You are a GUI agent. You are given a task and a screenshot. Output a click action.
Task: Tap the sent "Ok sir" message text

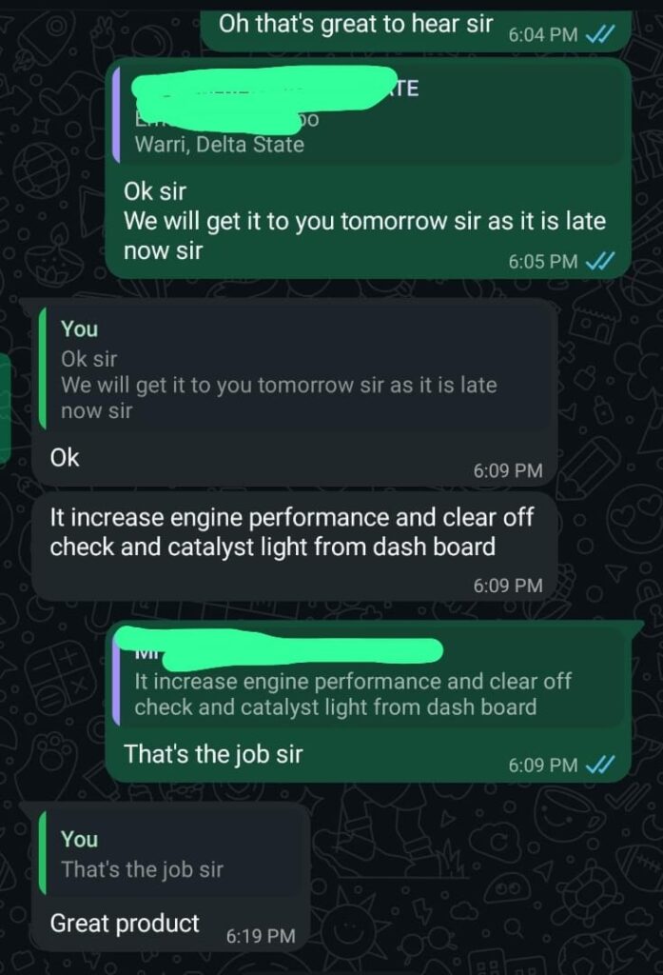pyautogui.click(x=155, y=191)
